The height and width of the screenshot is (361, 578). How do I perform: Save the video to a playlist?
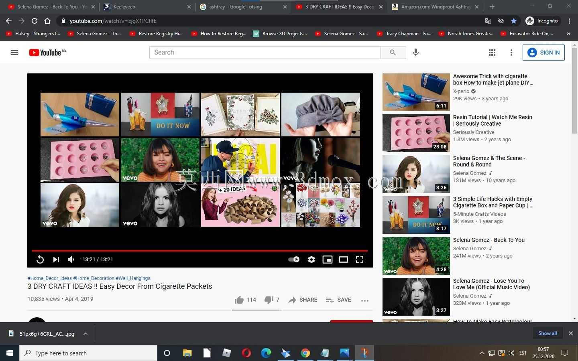tap(338, 300)
